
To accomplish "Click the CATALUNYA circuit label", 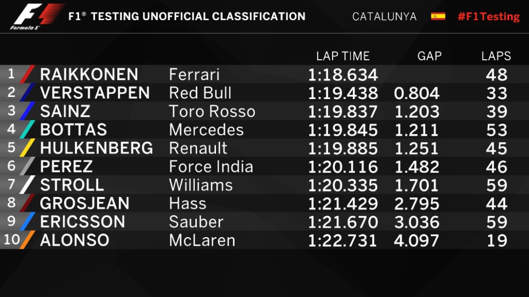I will (384, 16).
